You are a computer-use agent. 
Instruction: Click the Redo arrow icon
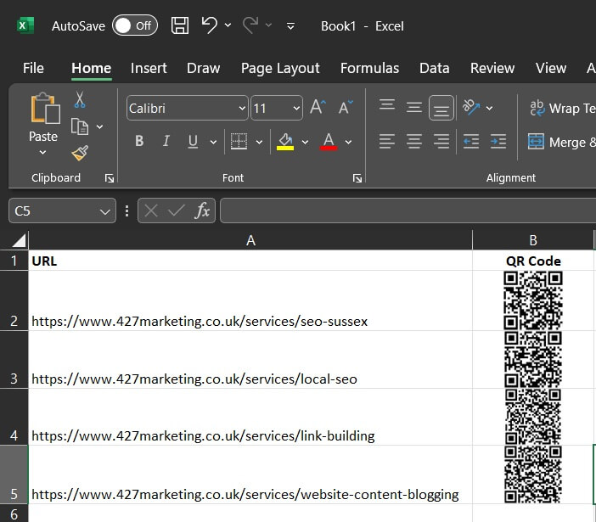click(x=250, y=25)
